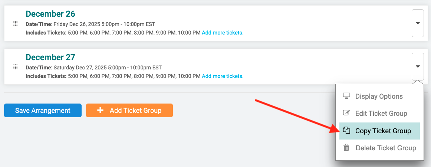Click the monitor icon beside Display Options
Screen dimensions: 431x167
tap(346, 96)
